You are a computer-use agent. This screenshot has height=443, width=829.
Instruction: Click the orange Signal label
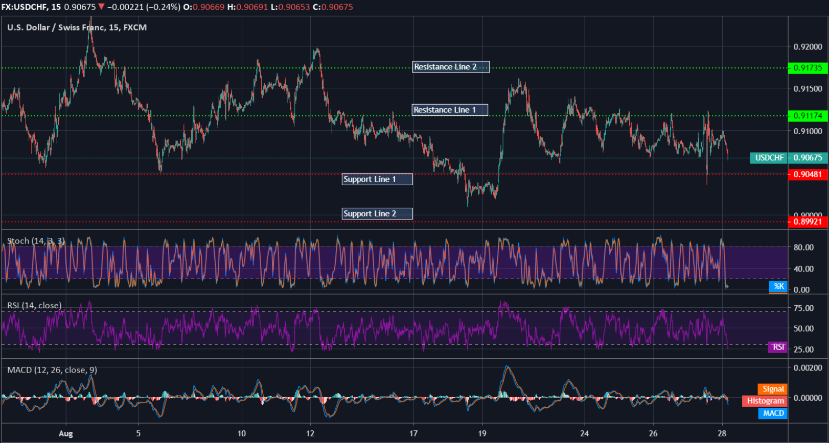click(x=773, y=389)
